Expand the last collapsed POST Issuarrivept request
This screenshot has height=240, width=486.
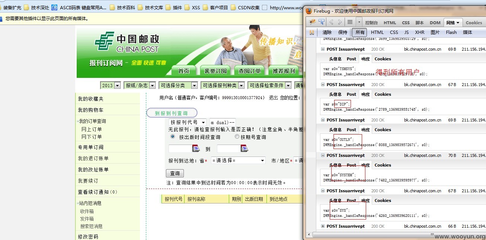pos(323,226)
